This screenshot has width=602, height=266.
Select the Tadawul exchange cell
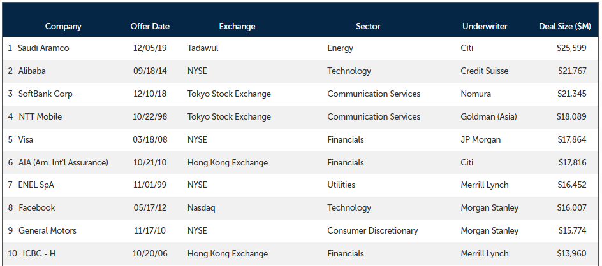(203, 48)
